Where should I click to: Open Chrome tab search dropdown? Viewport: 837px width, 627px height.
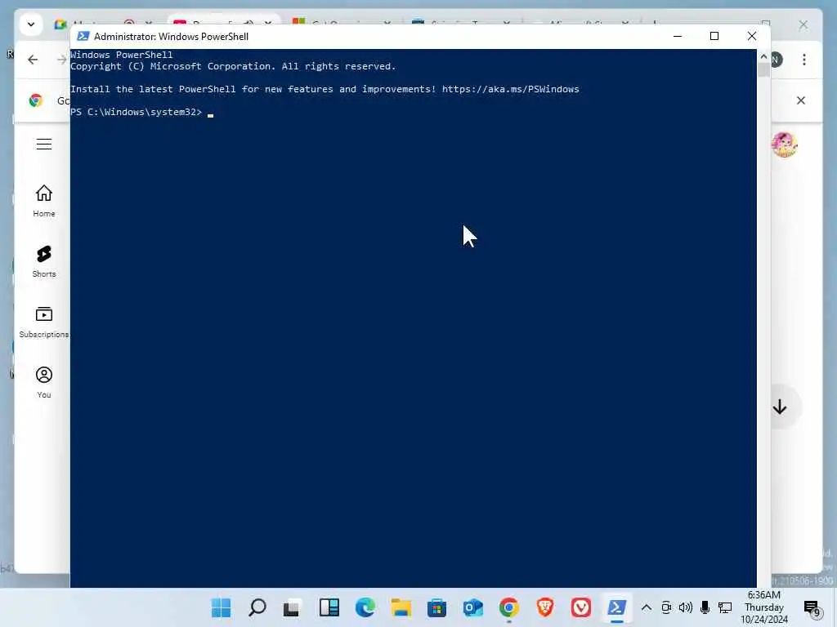point(31,24)
